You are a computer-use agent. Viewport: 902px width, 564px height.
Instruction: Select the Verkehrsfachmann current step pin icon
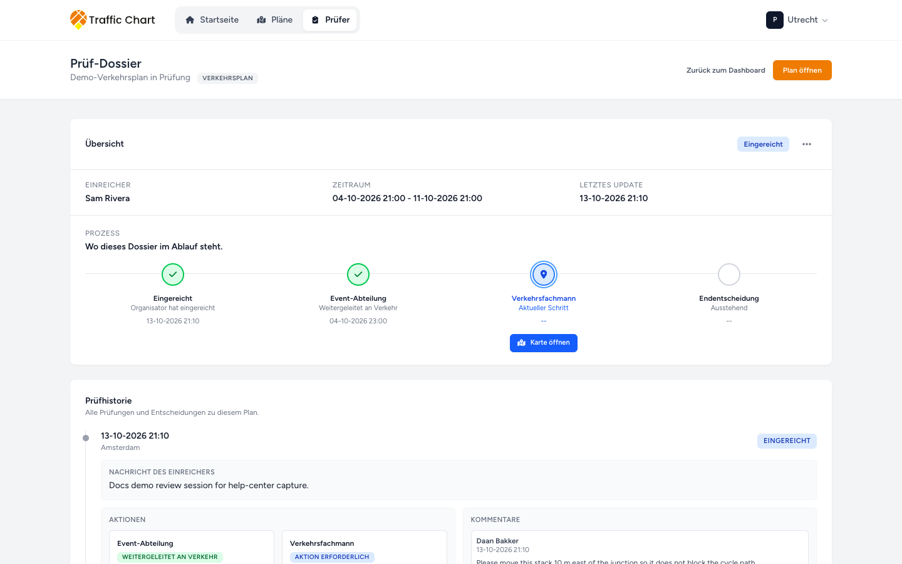pos(544,274)
